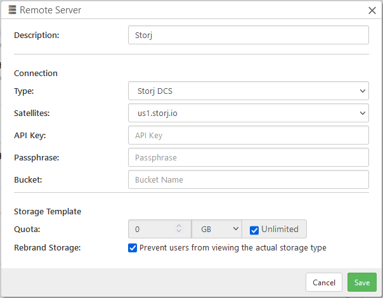Click the Storage Template section heading
The image size is (383, 298).
tap(48, 212)
